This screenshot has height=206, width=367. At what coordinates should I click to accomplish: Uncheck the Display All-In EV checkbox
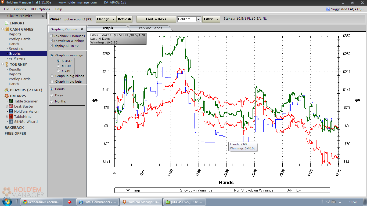(51, 46)
